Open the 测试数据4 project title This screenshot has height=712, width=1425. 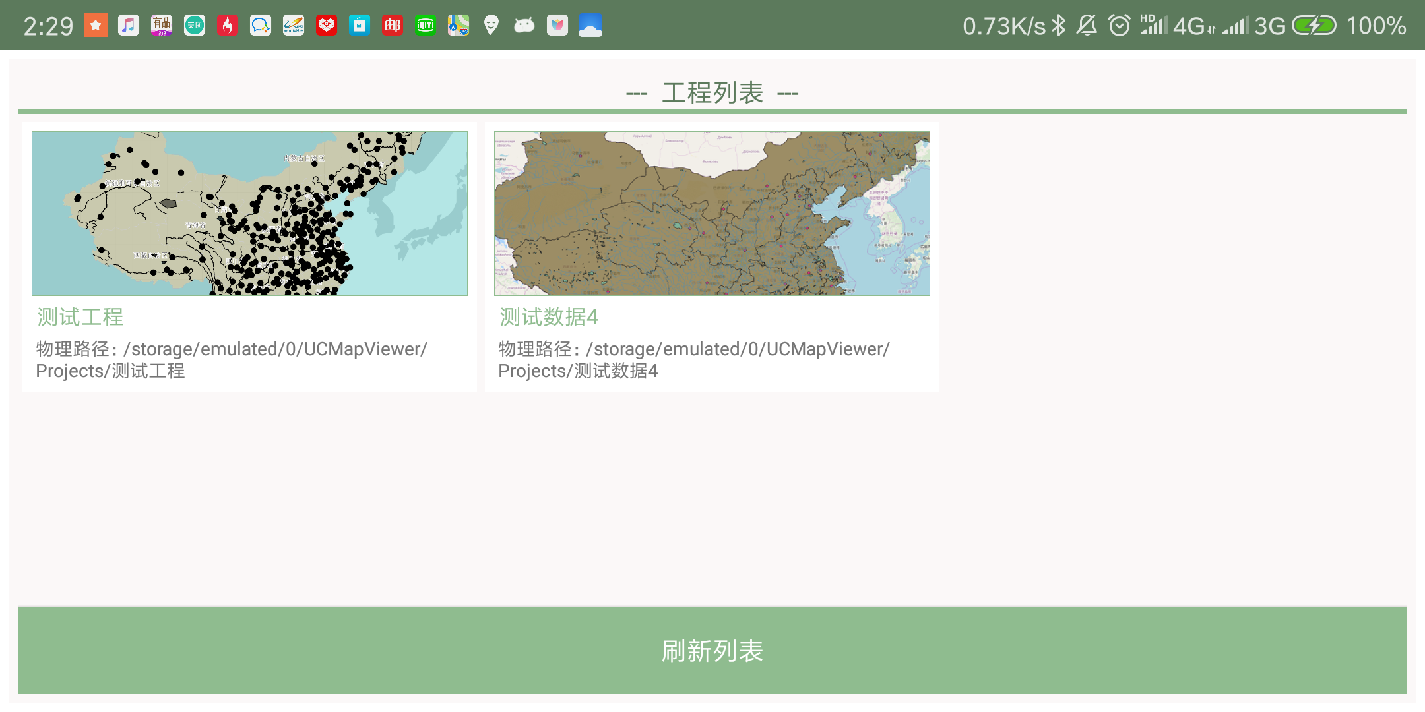coord(549,317)
